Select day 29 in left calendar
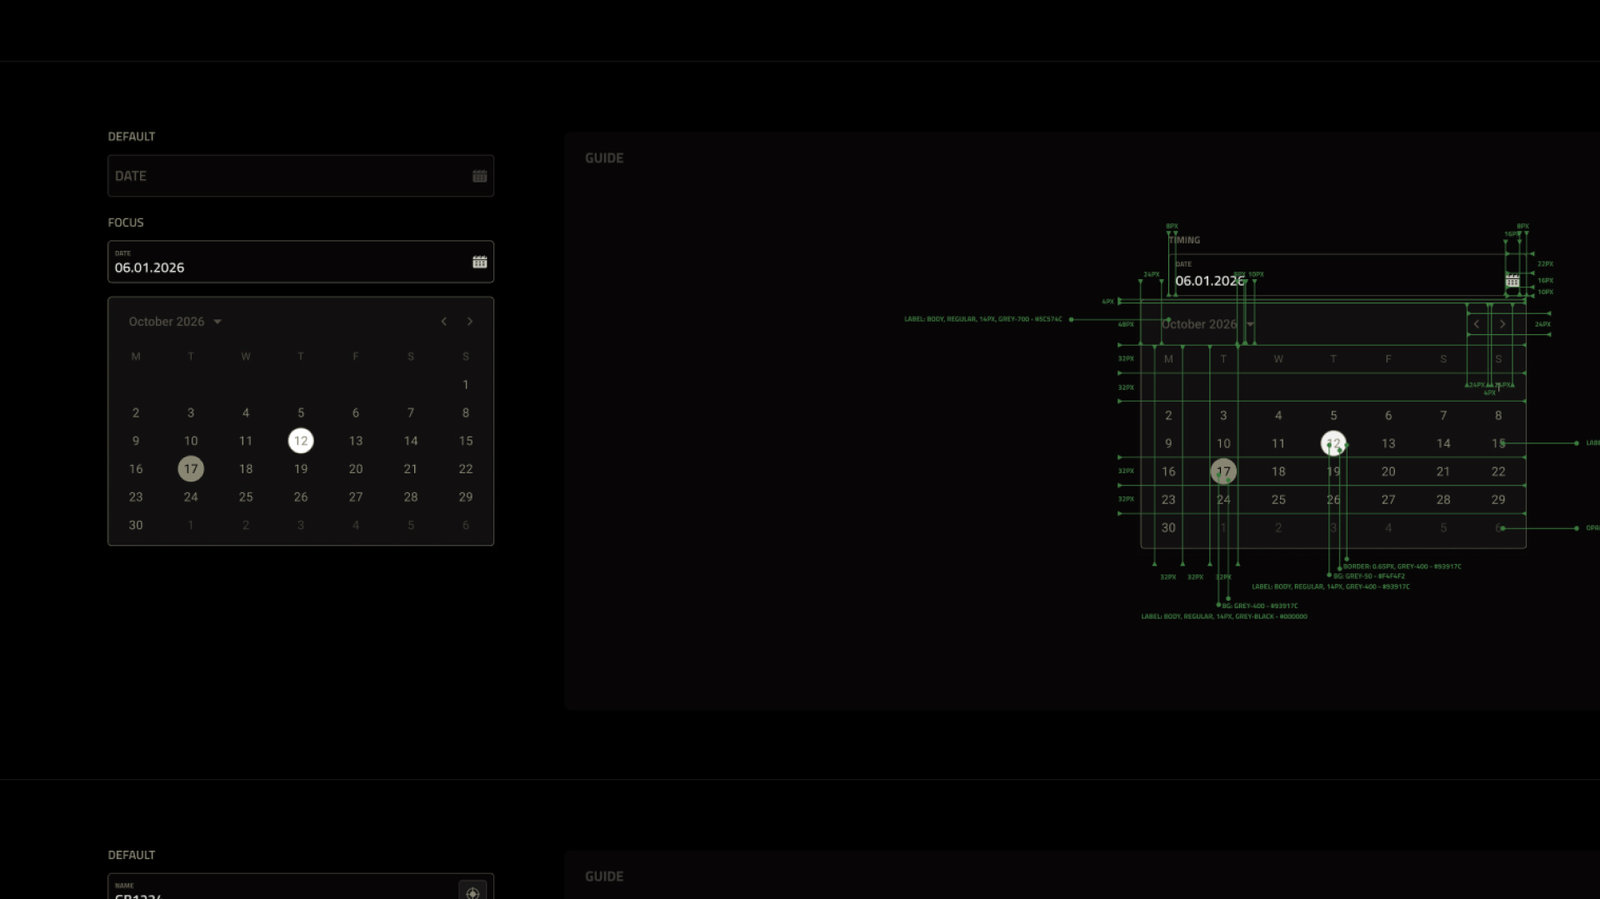The image size is (1600, 899). (466, 497)
